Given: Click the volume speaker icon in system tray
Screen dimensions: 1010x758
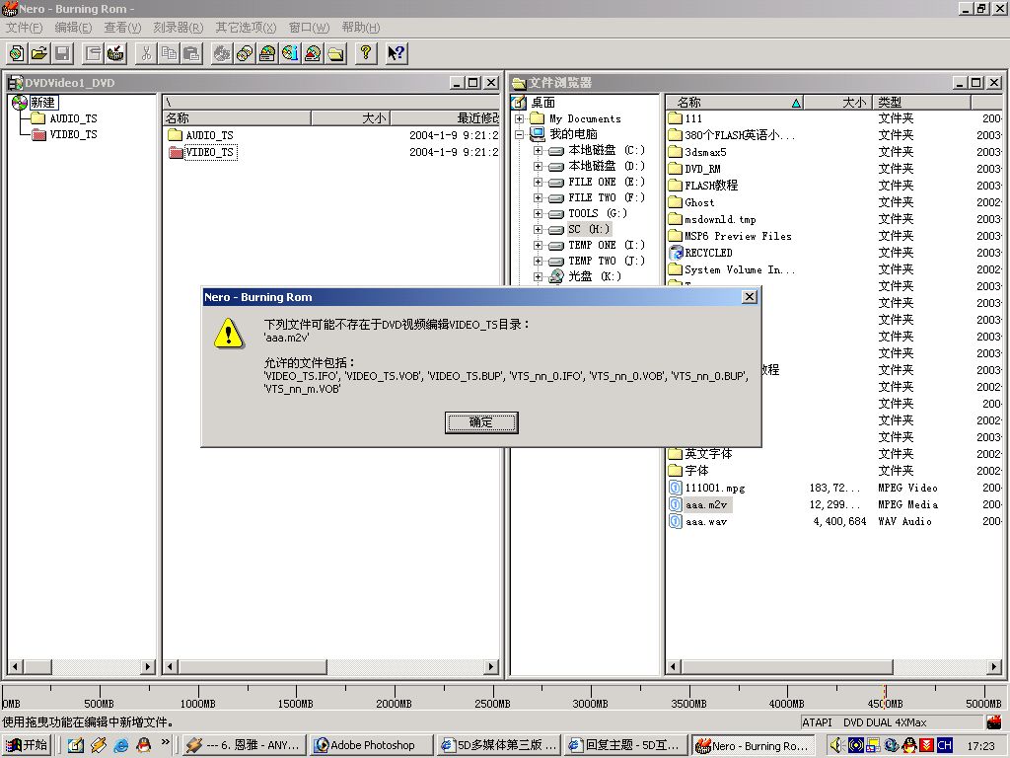Looking at the screenshot, I should (836, 745).
